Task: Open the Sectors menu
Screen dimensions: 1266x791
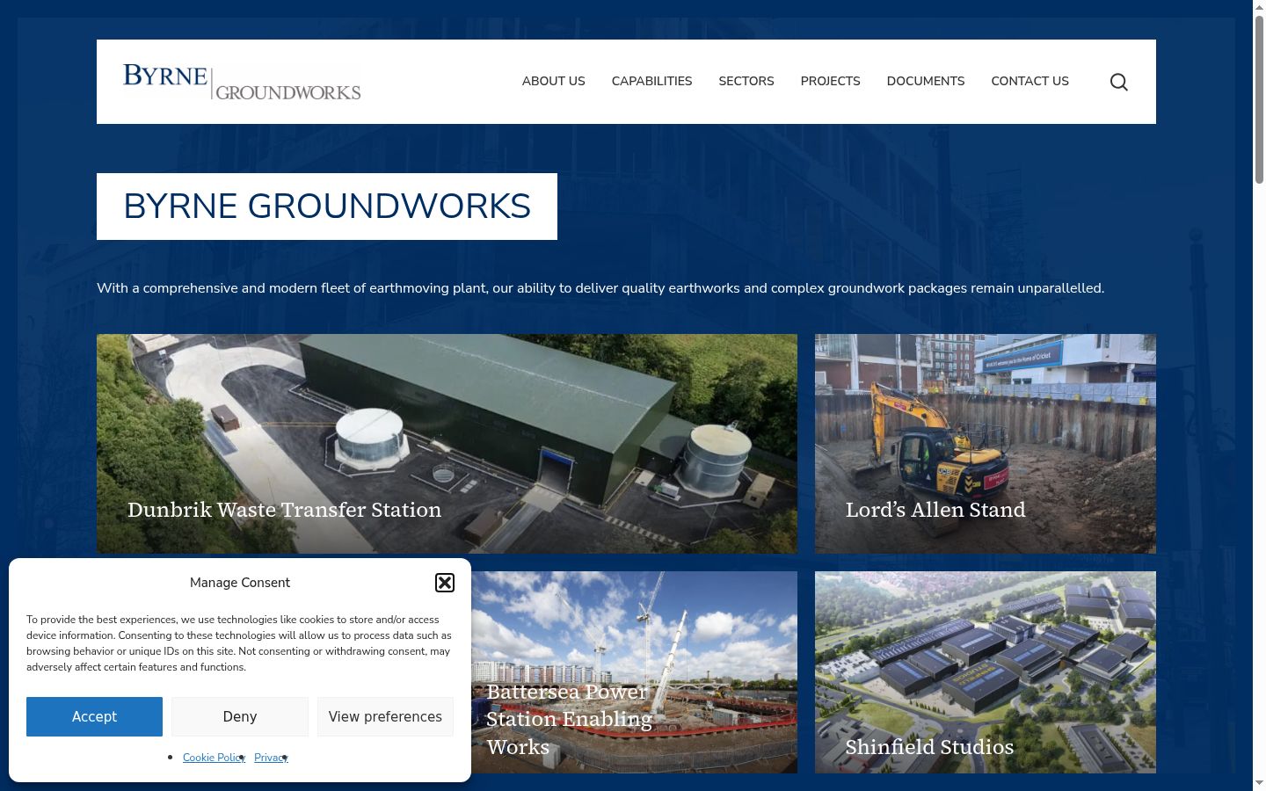Action: click(x=746, y=81)
